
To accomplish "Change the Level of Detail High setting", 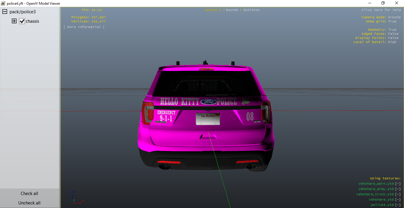I will [x=392, y=42].
